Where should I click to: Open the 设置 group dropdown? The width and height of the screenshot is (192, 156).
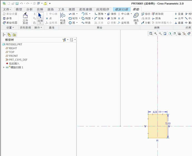tap(10, 28)
